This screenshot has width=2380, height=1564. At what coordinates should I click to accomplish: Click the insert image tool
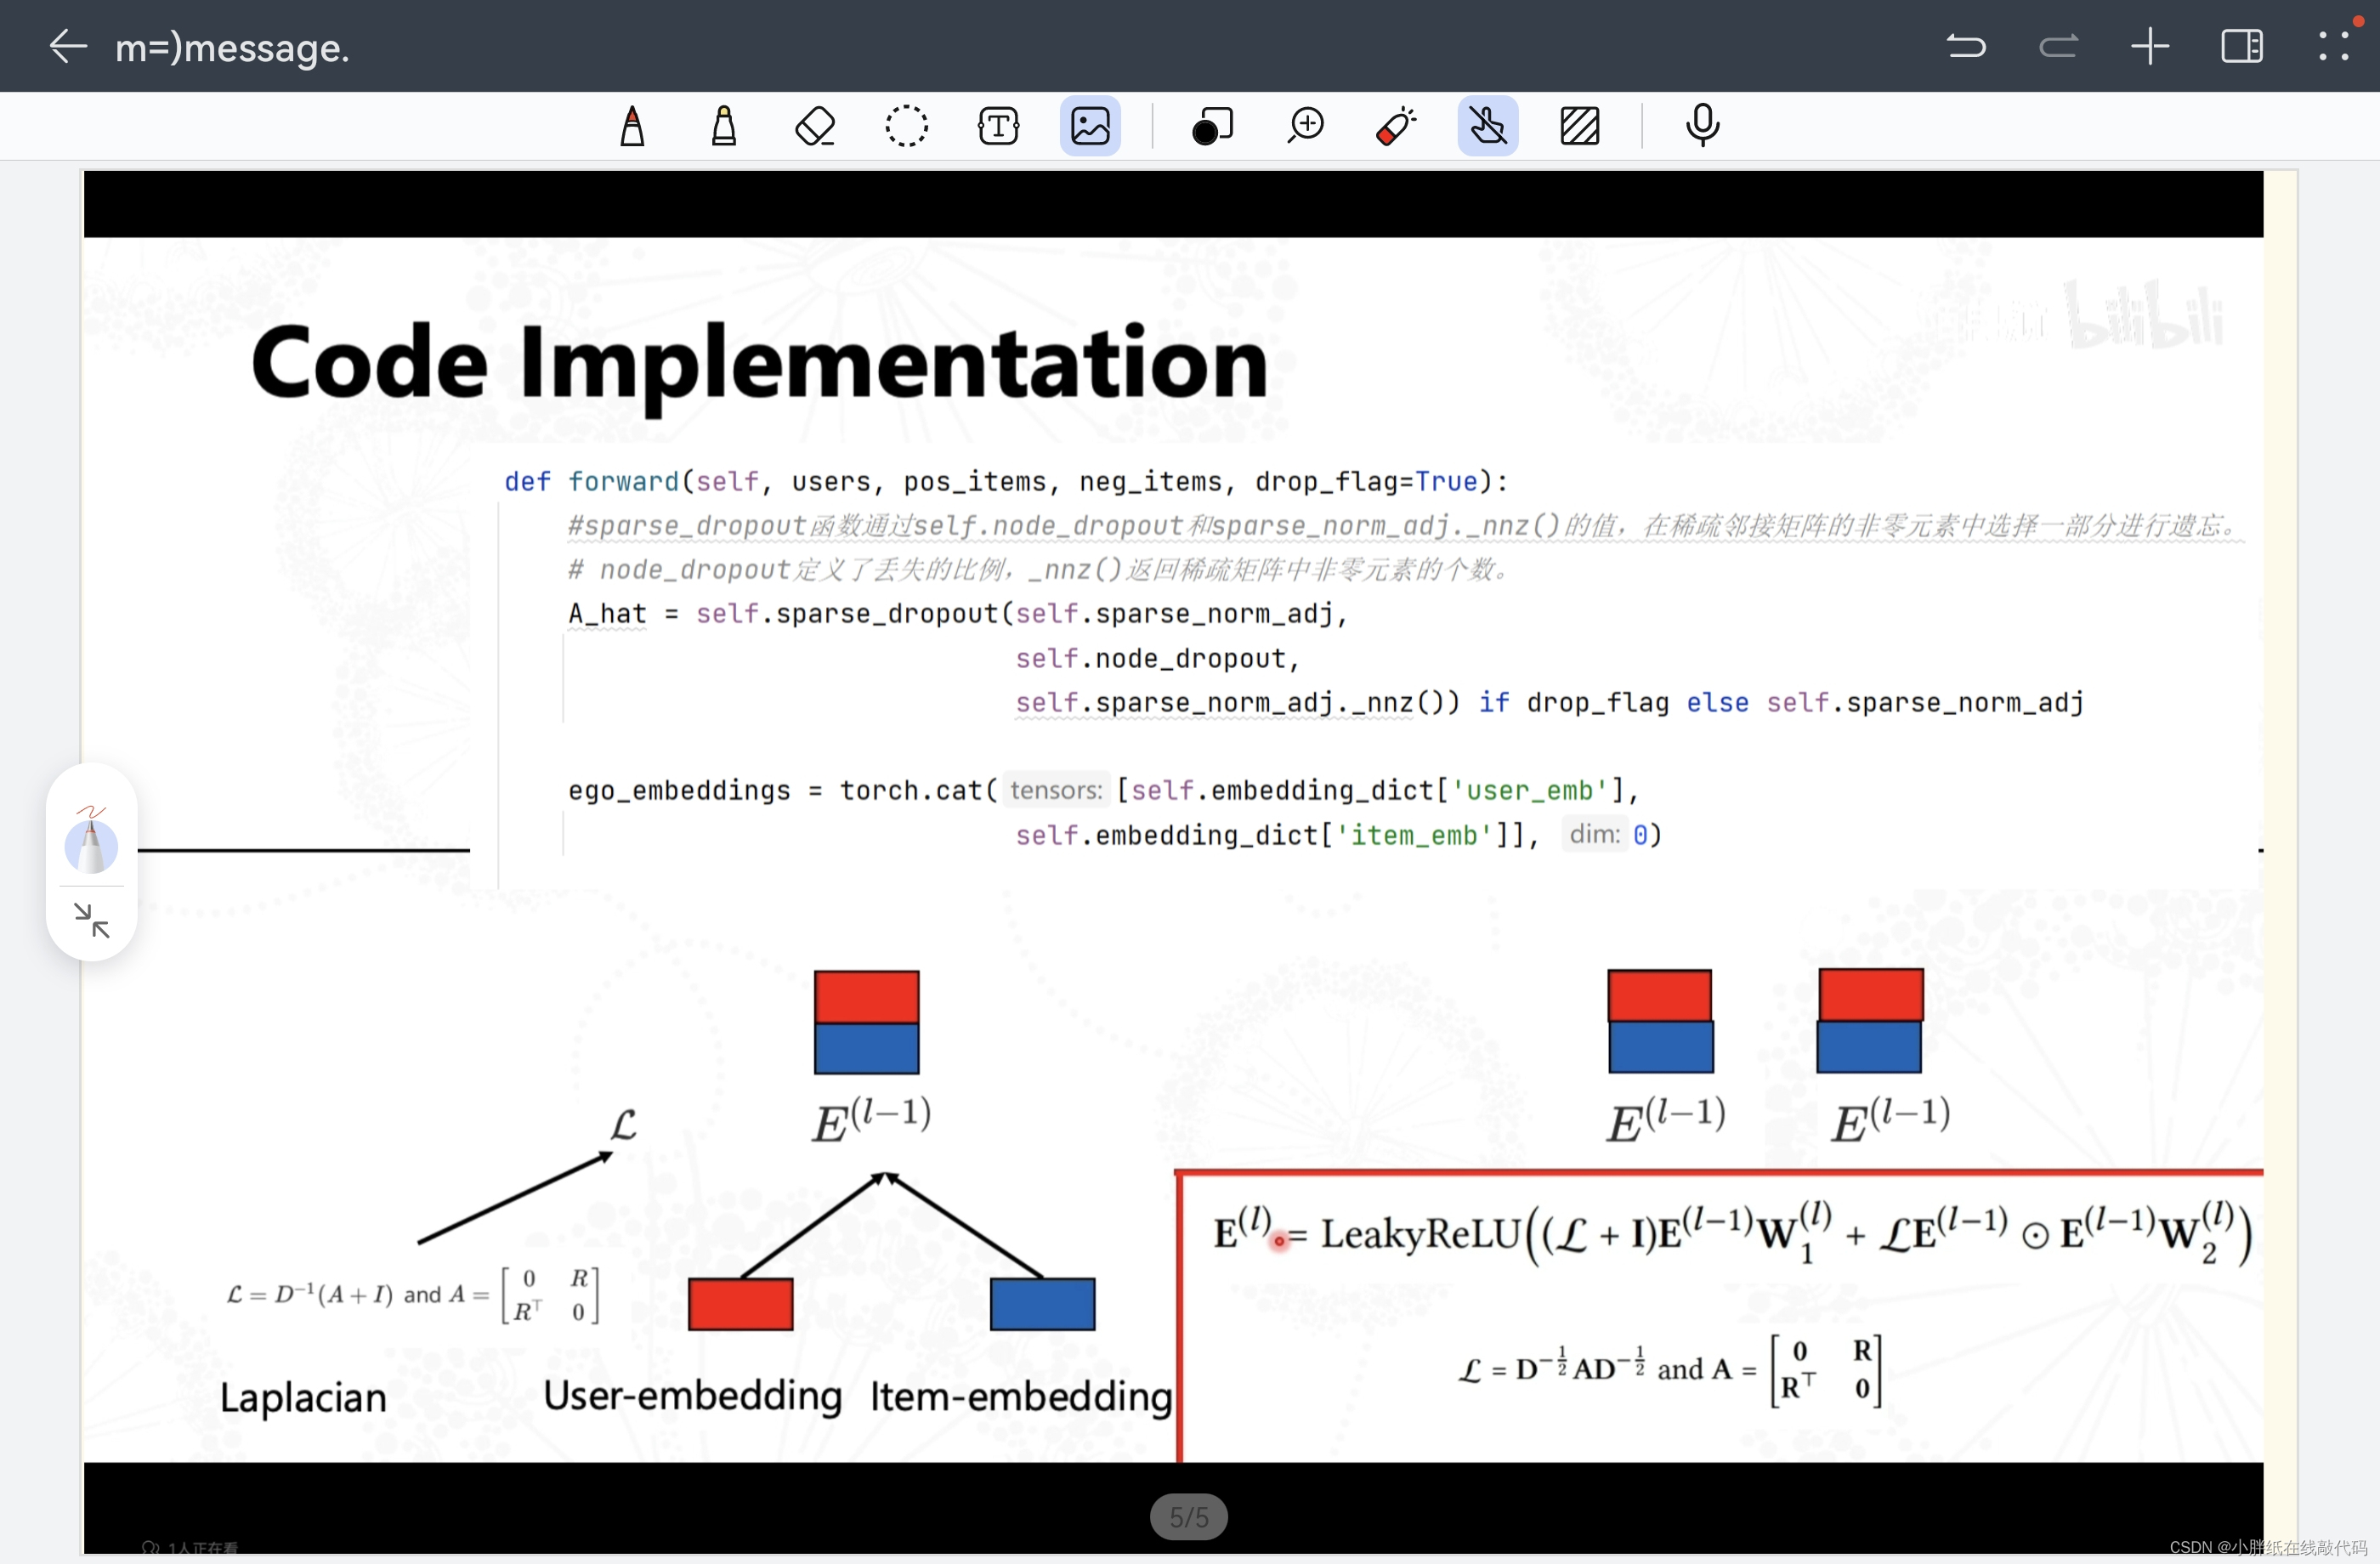[x=1090, y=127]
